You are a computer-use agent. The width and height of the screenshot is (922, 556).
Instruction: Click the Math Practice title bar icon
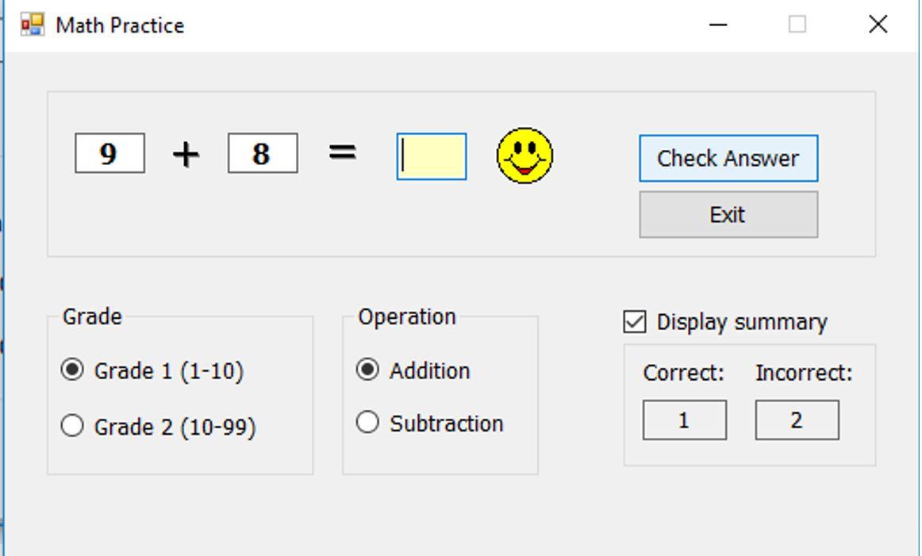click(x=30, y=24)
